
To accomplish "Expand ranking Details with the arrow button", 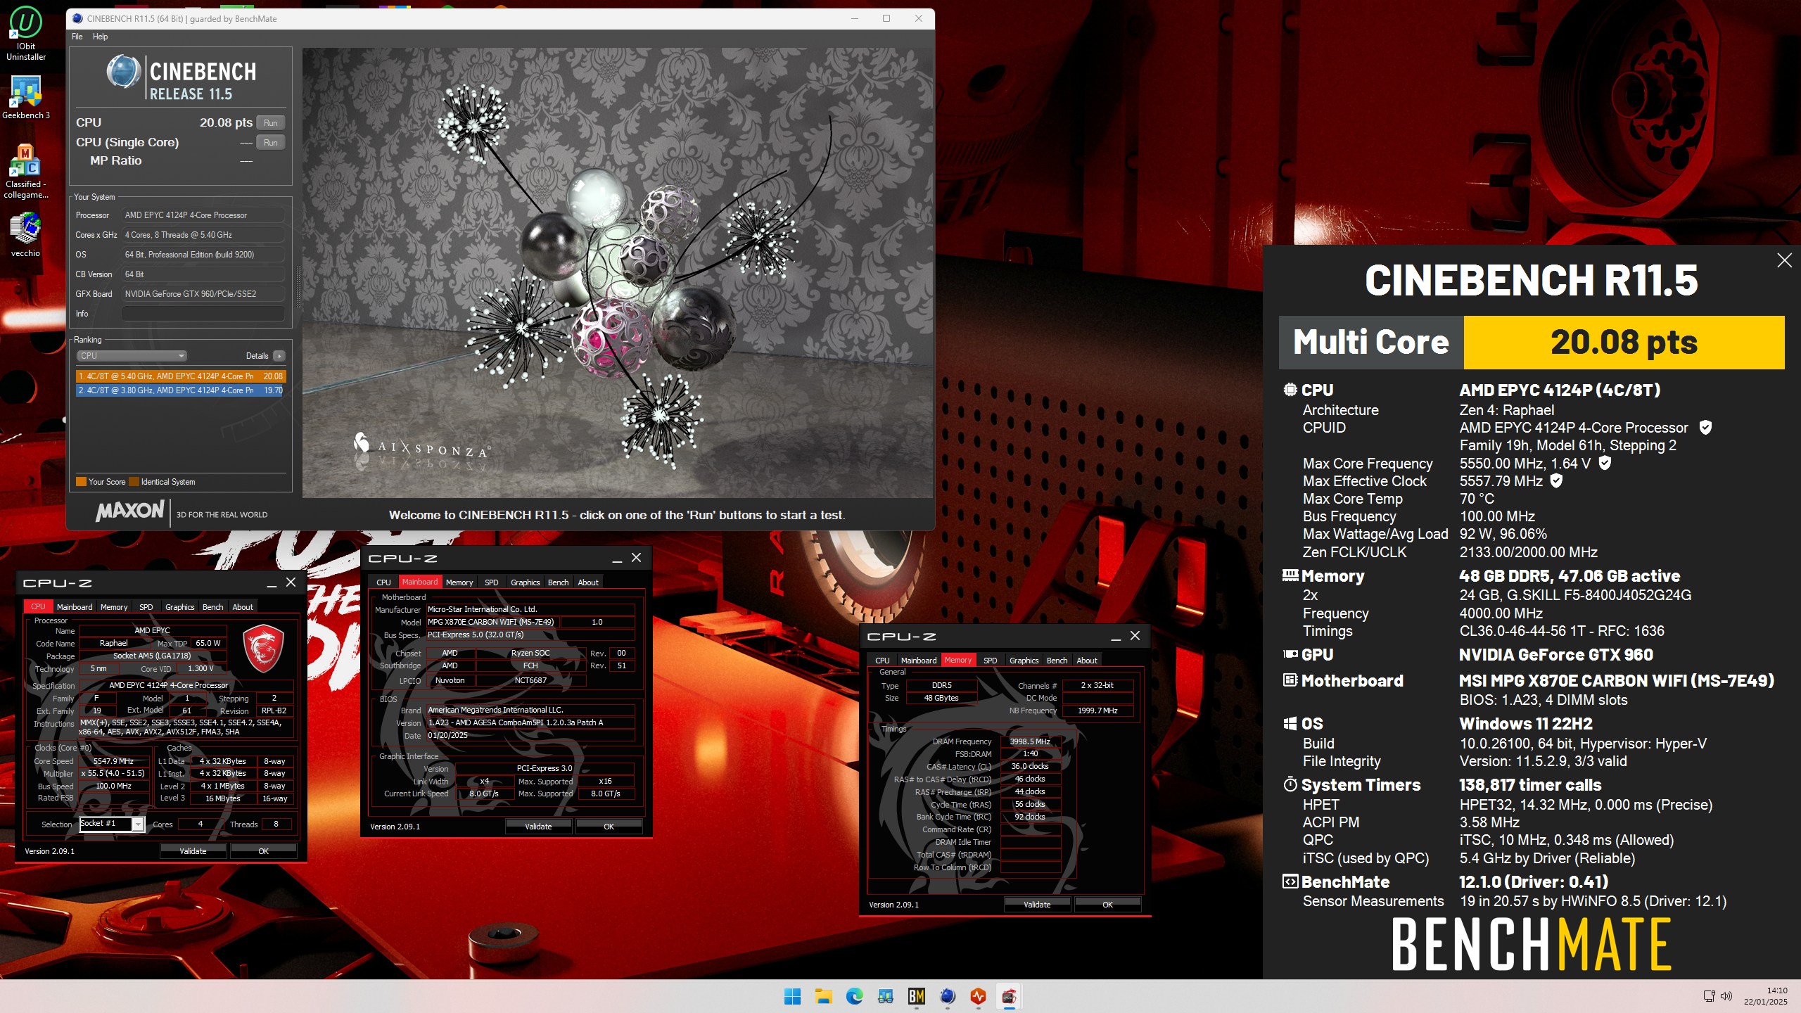I will (x=279, y=356).
